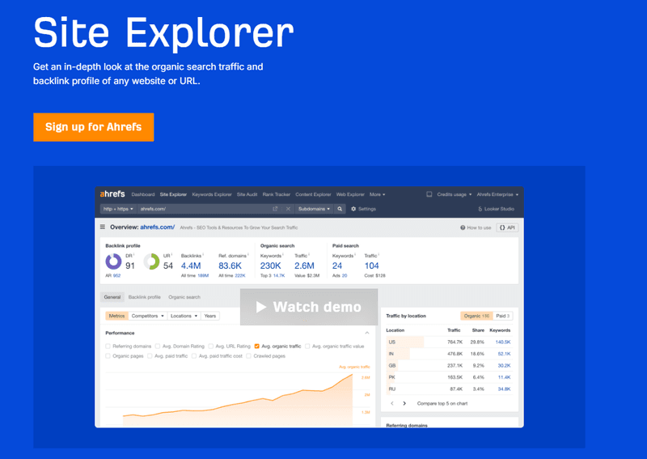
Task: Open the Subdomains mode dropdown
Action: [314, 209]
